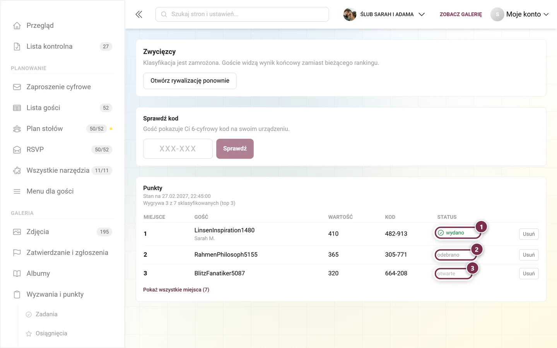Viewport: 557px width, 348px height.
Task: Set RahmenPhilosoph5155 status to odebrano
Action: pos(455,255)
